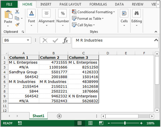Open the Alignment group icon

(46, 13)
